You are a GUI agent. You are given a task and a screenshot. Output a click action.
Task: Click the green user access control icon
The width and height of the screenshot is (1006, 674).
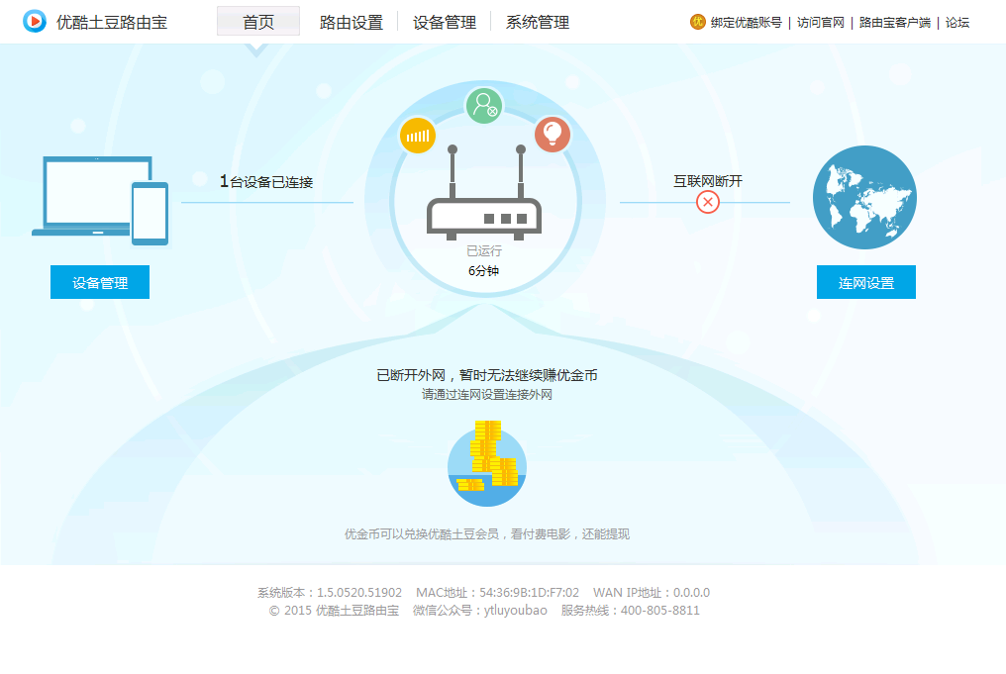[x=484, y=106]
